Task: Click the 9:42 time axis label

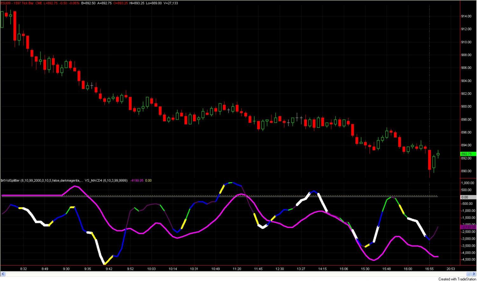Action: (109, 269)
